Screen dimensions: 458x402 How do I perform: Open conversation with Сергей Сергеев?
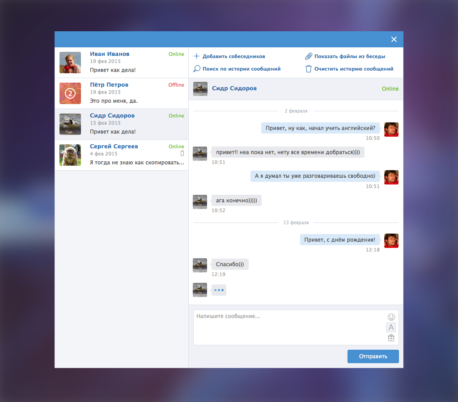pyautogui.click(x=122, y=155)
